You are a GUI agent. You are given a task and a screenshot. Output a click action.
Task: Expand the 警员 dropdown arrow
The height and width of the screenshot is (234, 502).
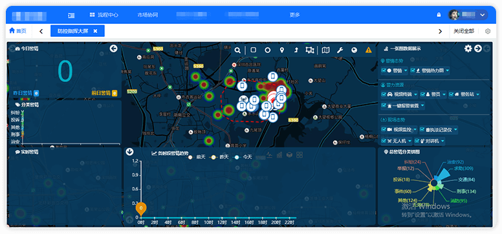coord(443,94)
